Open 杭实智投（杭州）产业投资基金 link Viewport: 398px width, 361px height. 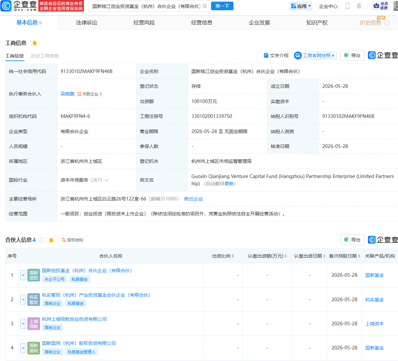pos(96,295)
